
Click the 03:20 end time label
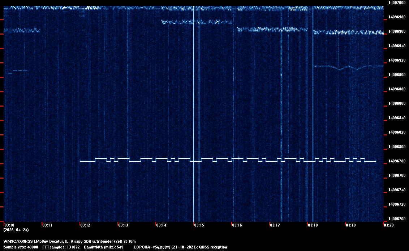point(388,225)
